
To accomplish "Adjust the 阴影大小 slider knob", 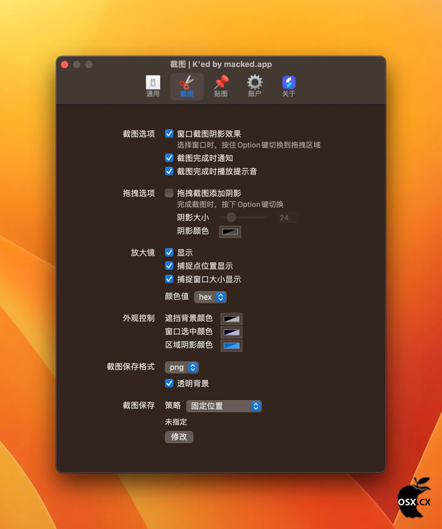I will pyautogui.click(x=231, y=217).
